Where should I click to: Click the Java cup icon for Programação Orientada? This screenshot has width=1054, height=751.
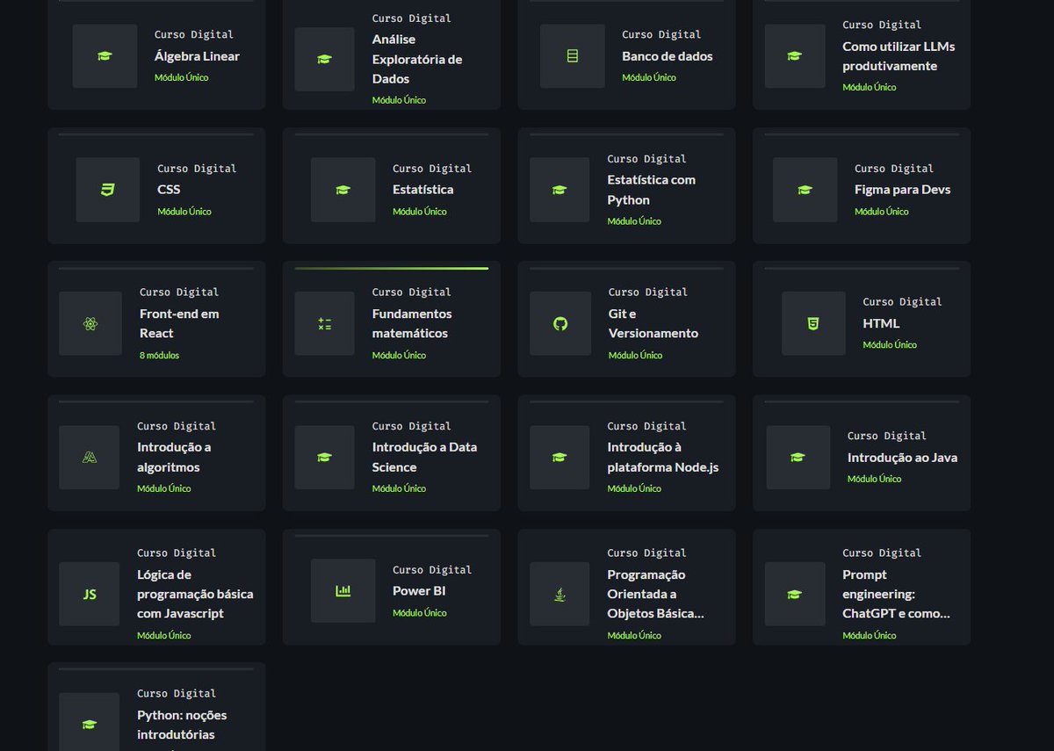click(559, 595)
